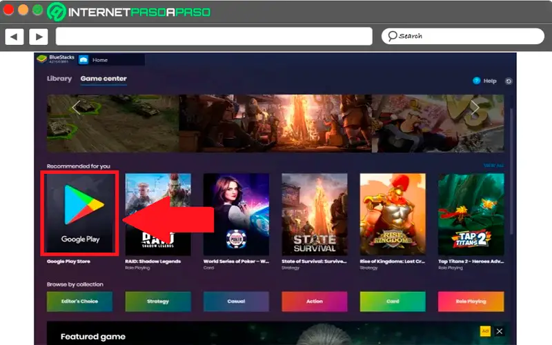Screen dimensions: 552x345
Task: Click World Series of Poker title text
Action: pos(236,262)
